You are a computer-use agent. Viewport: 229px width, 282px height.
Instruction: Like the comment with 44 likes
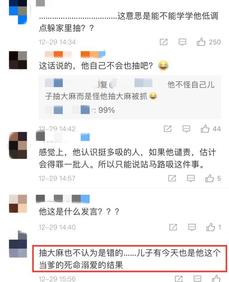(x=205, y=129)
